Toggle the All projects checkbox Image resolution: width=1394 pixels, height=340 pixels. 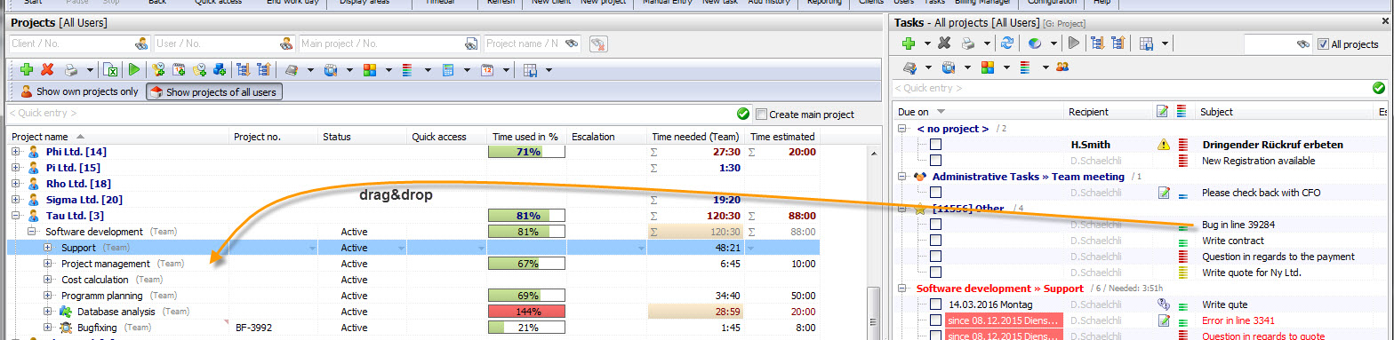[x=1323, y=43]
